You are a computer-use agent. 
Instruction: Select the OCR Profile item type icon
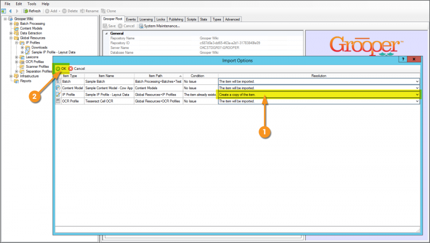[x=58, y=101]
